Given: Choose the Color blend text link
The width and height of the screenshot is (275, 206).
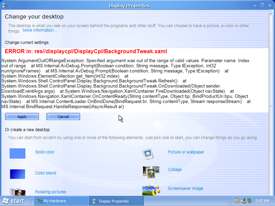Looking at the screenshot, I should click(45, 173).
